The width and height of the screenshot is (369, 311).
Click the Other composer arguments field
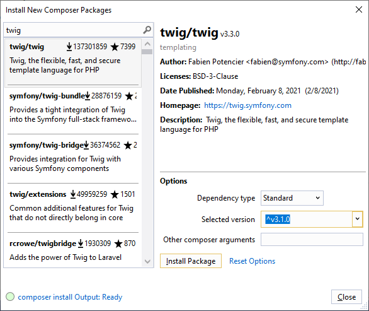(x=312, y=239)
